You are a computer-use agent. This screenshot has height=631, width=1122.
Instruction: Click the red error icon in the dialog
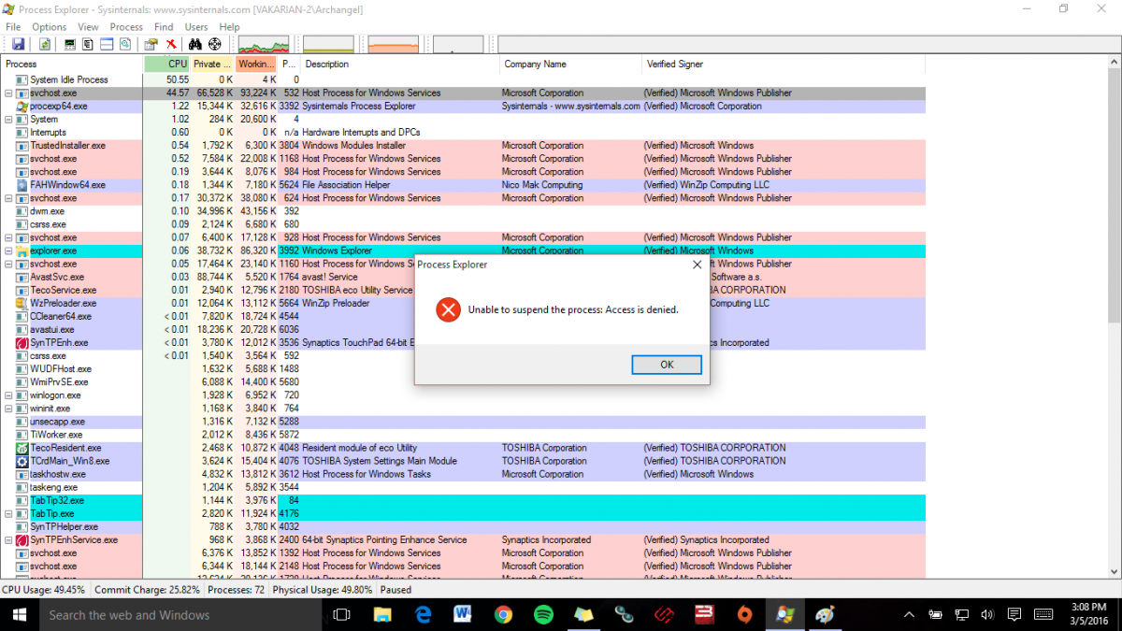(449, 309)
